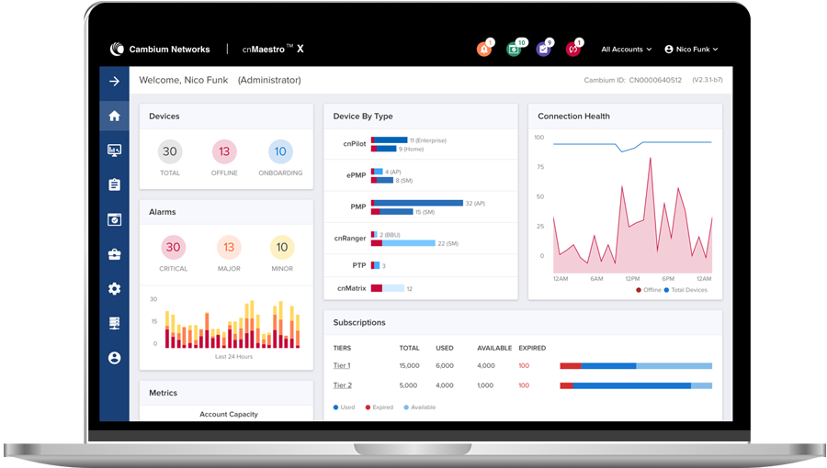
Task: Toggle the Total Devices legend item
Action: [685, 290]
